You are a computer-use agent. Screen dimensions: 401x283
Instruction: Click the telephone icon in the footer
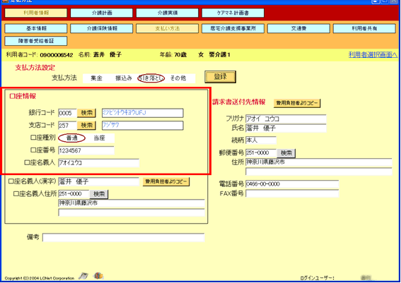[83, 276]
